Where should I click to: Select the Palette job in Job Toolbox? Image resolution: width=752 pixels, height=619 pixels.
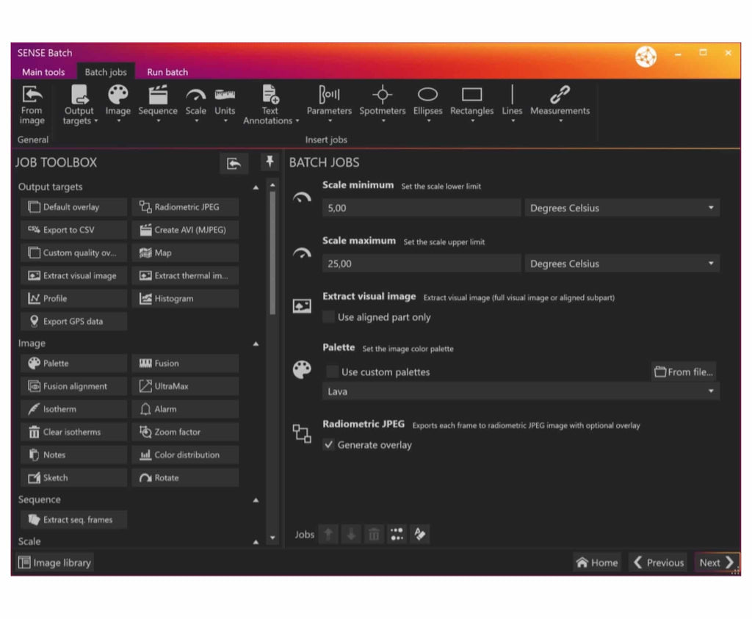73,363
